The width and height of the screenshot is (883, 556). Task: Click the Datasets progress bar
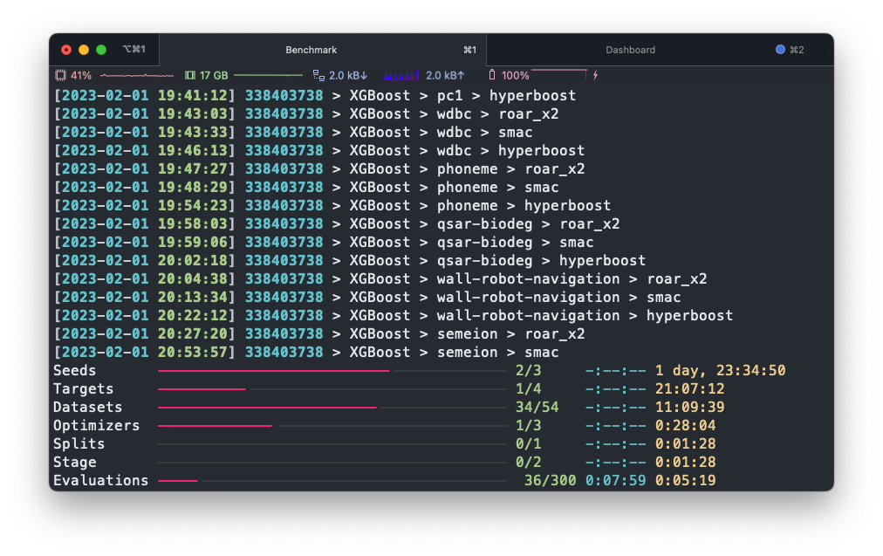332,408
